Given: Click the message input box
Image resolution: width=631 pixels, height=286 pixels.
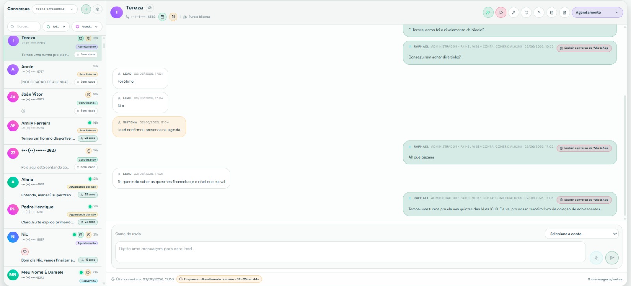Looking at the screenshot, I should point(350,252).
